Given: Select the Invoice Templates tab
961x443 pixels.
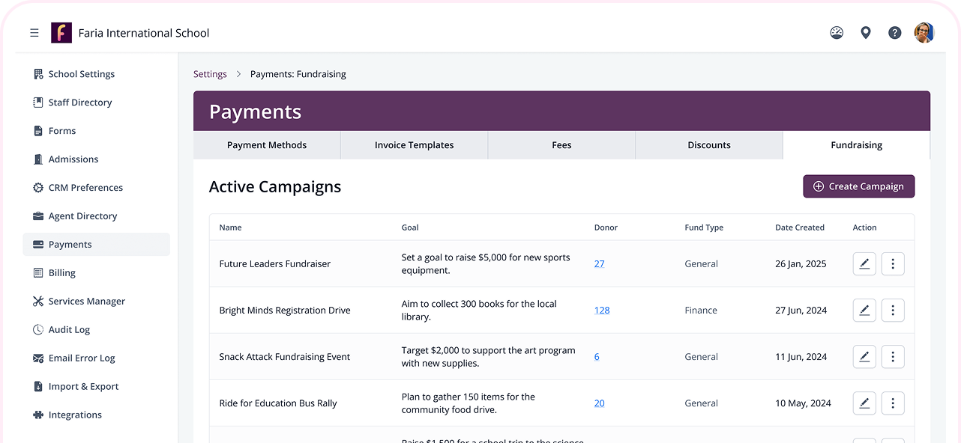Looking at the screenshot, I should (x=414, y=145).
